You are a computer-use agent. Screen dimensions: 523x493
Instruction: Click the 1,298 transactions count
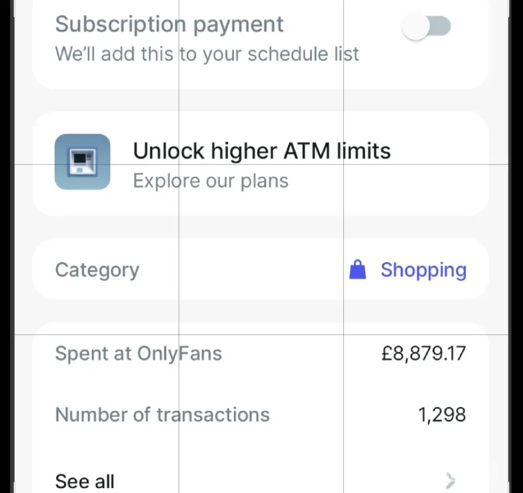pyautogui.click(x=442, y=415)
